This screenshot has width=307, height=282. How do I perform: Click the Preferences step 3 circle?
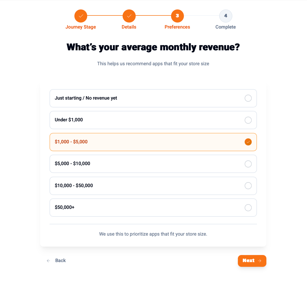pos(177,16)
